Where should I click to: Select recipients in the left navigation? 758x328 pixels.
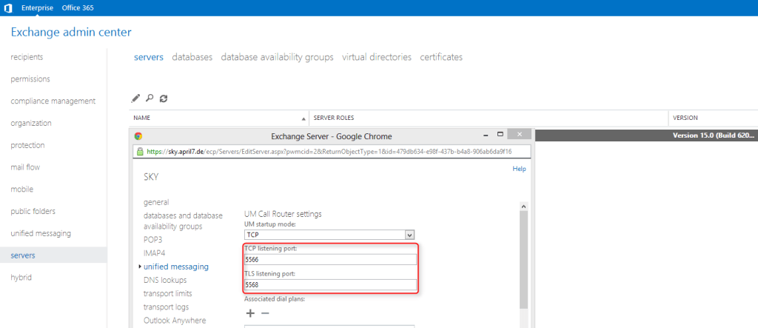click(x=27, y=57)
